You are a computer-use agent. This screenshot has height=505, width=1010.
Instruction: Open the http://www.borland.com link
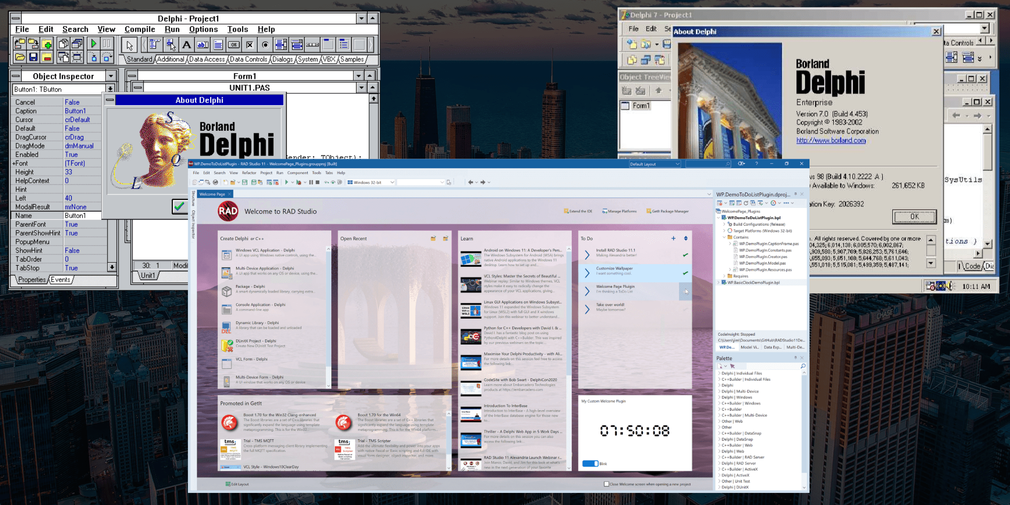pyautogui.click(x=831, y=140)
